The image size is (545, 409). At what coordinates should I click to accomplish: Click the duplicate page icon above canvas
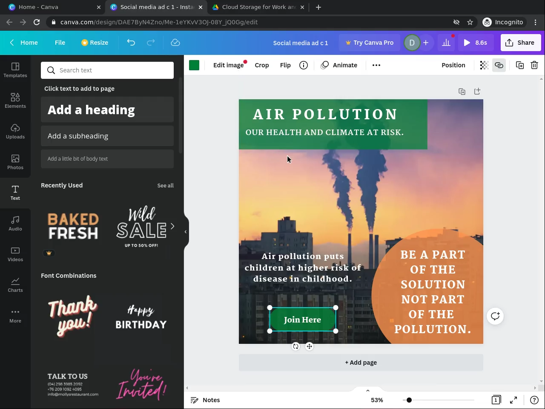tap(462, 92)
